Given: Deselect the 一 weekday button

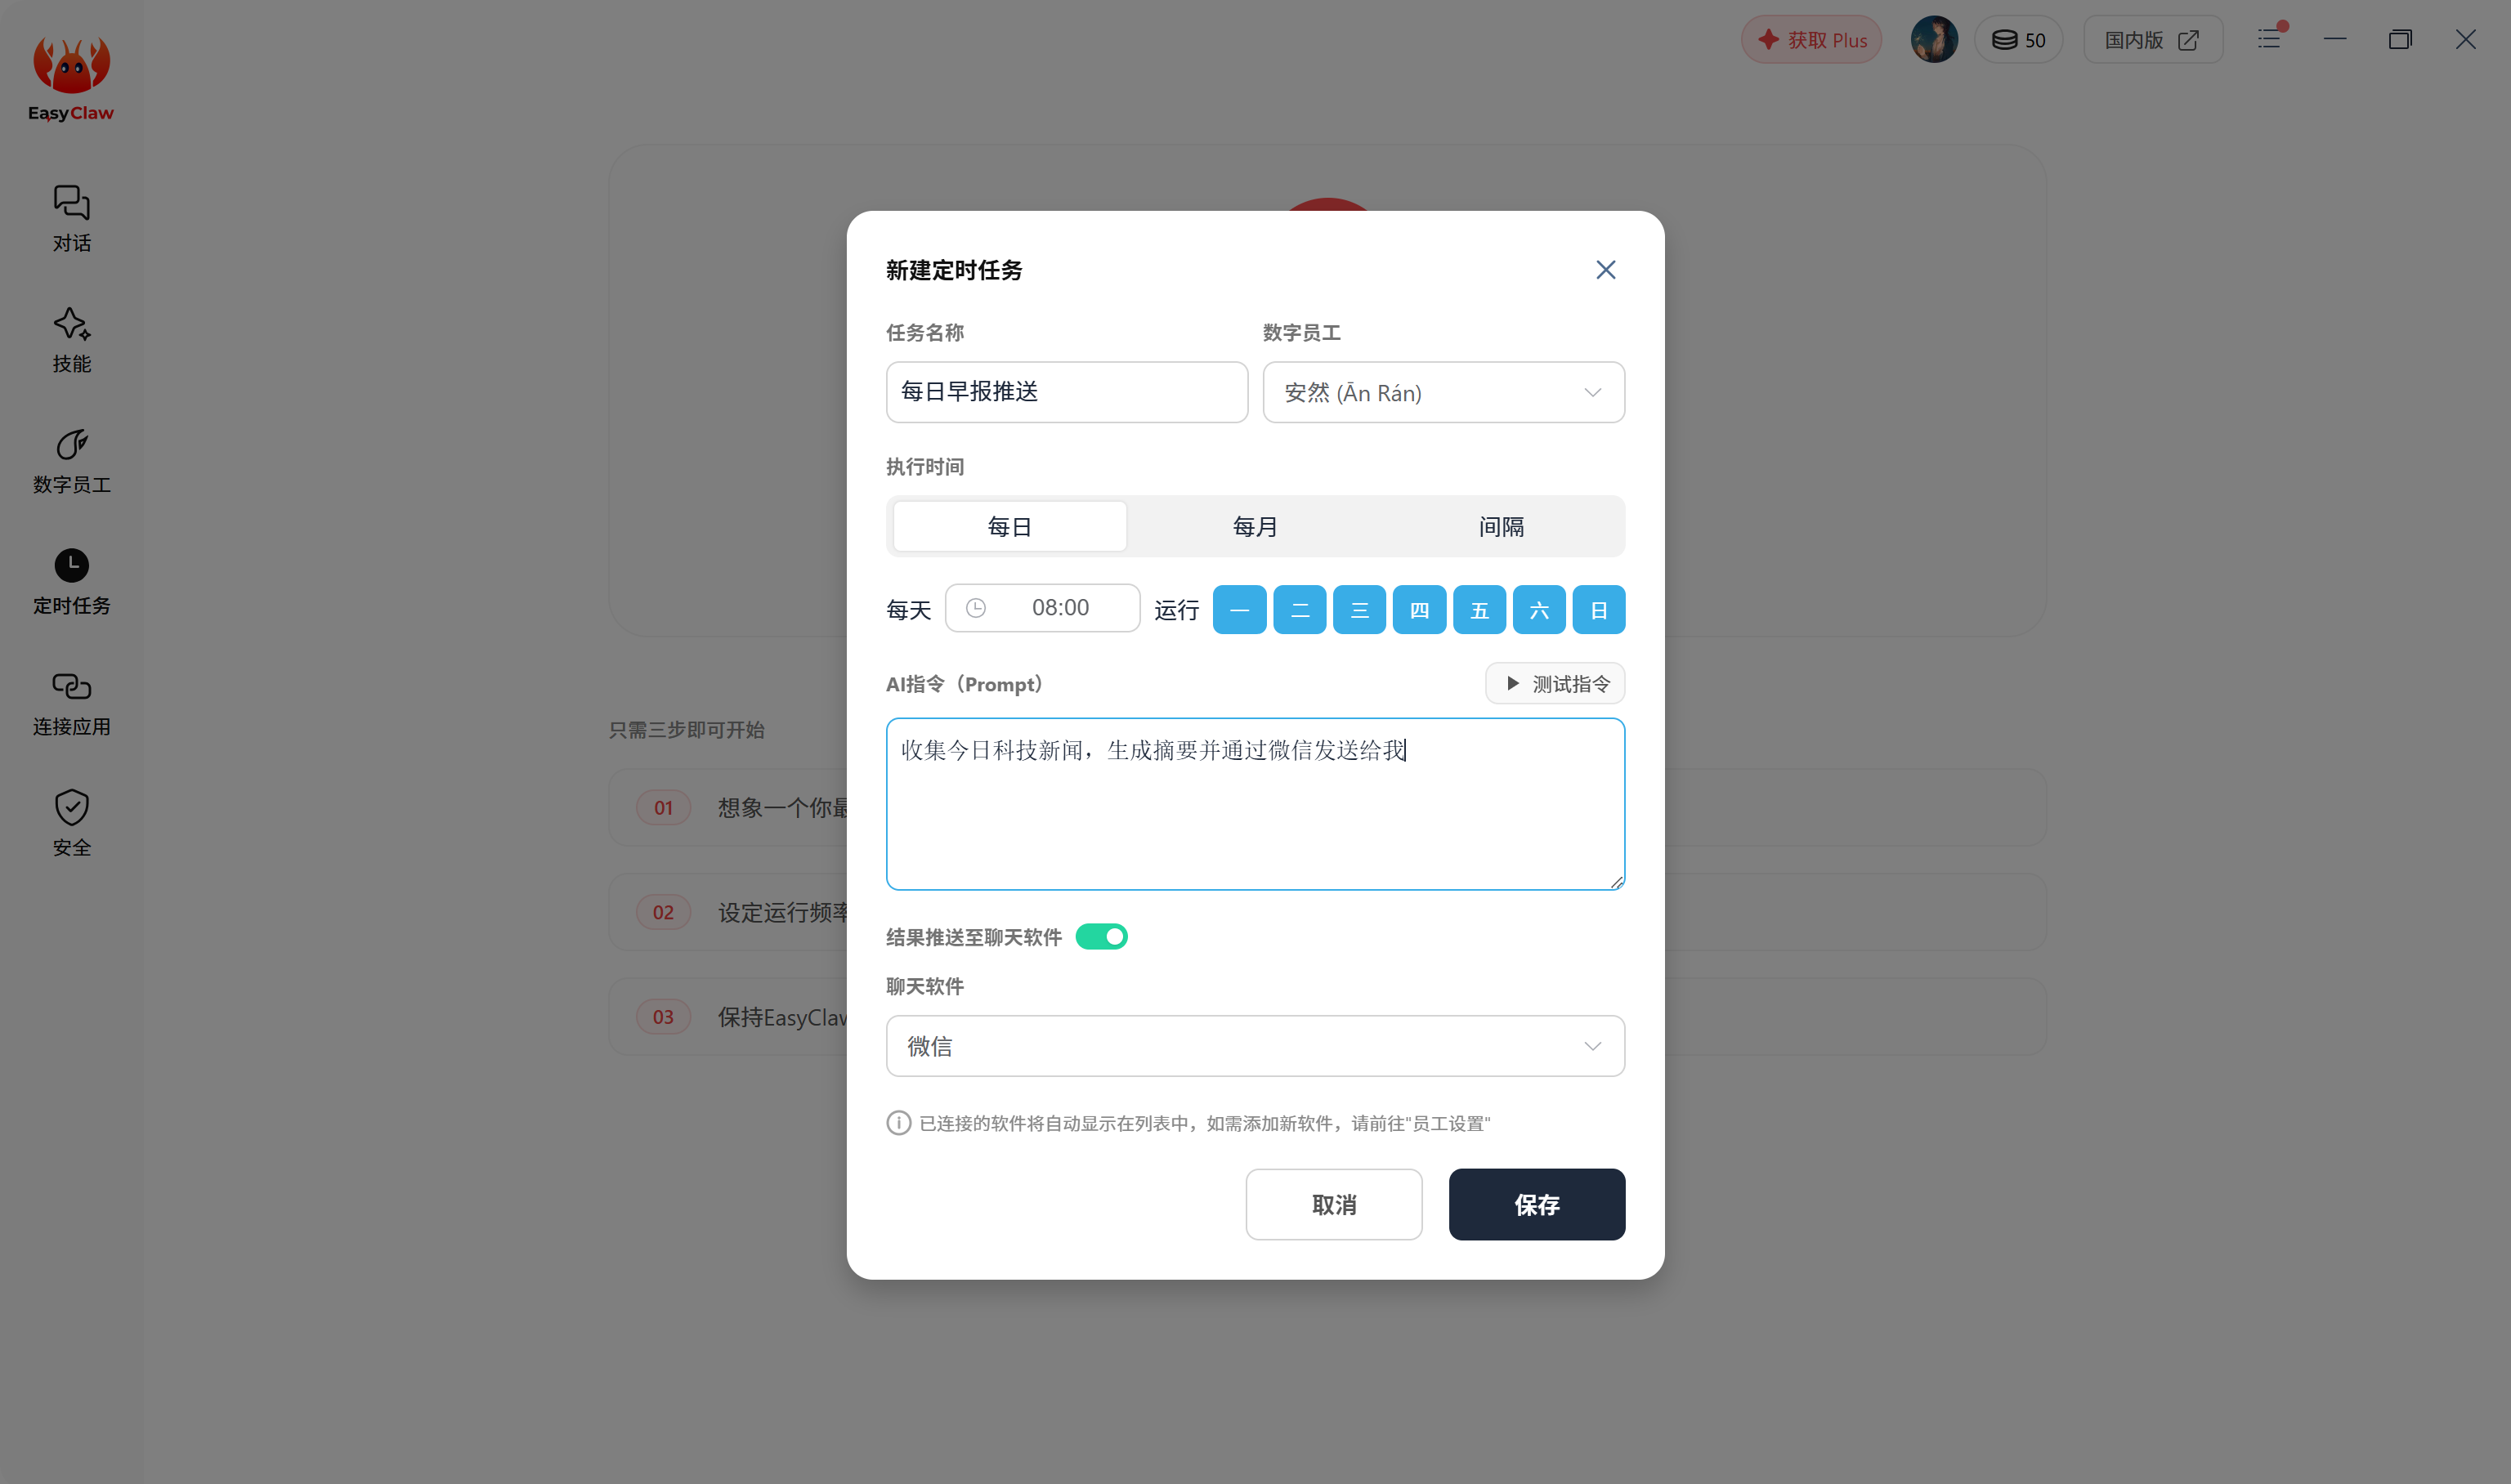Looking at the screenshot, I should click(1239, 609).
